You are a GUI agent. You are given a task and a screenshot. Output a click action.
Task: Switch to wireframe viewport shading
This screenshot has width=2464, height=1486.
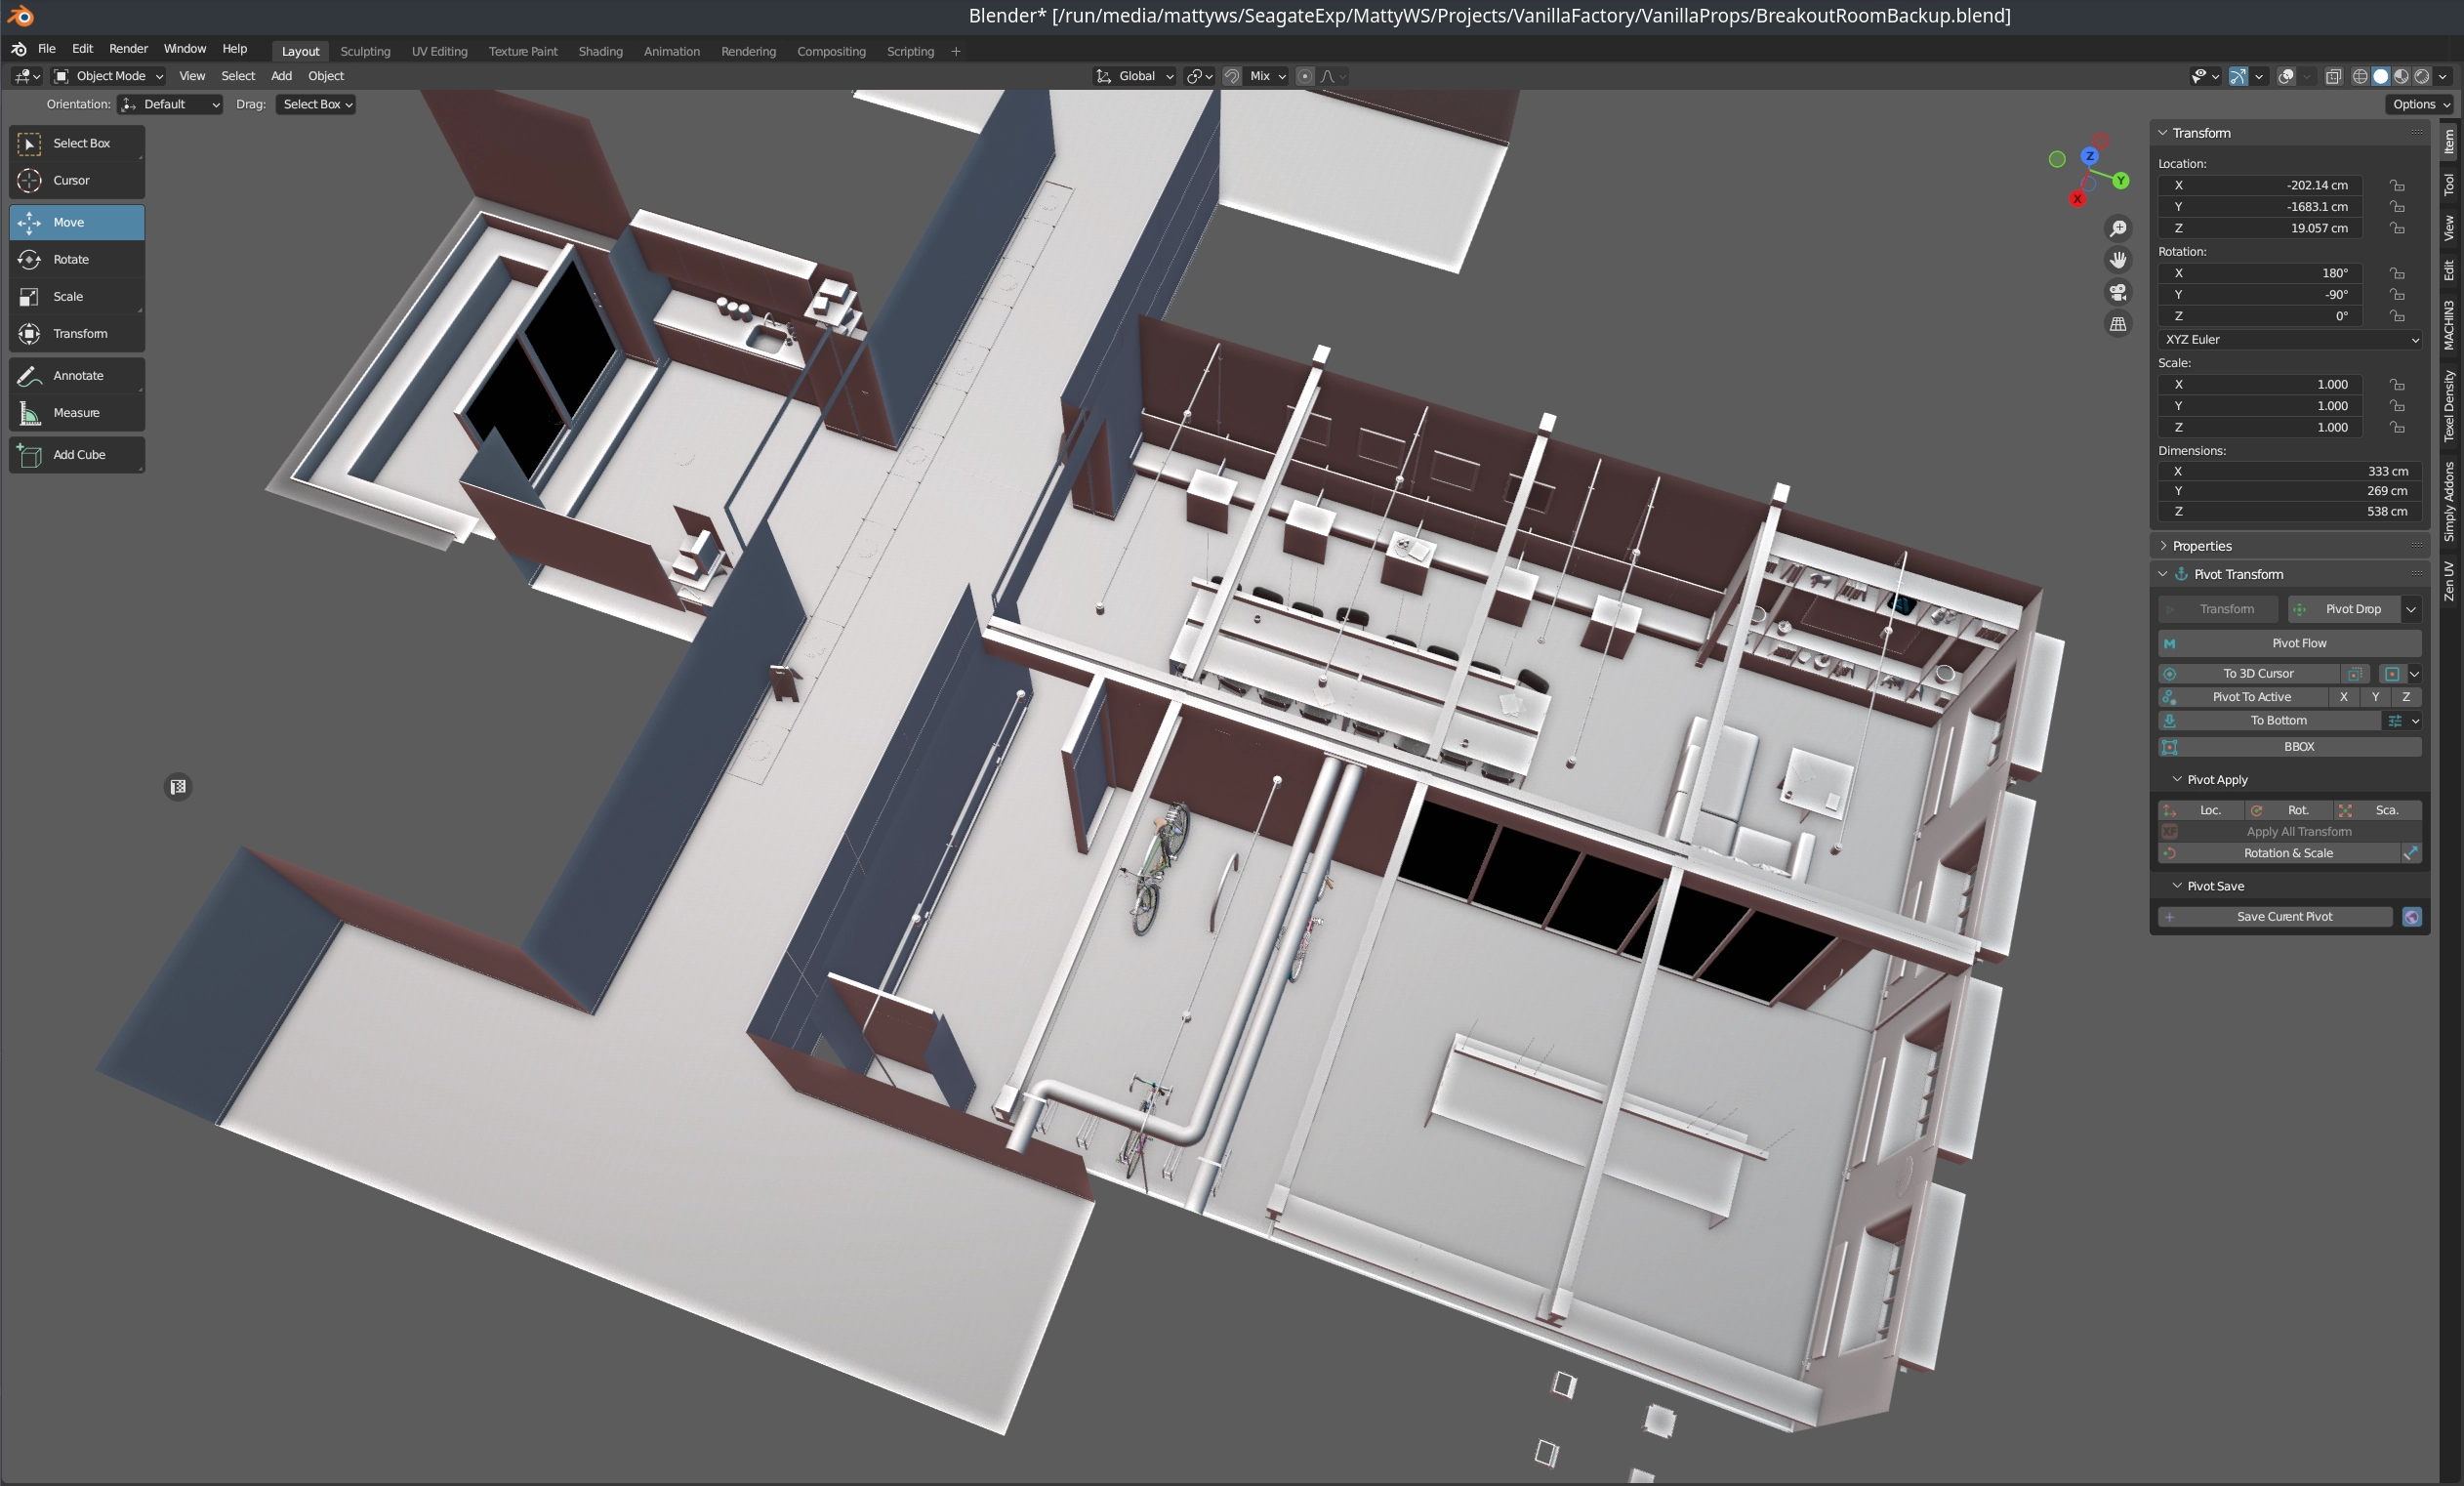[x=2360, y=76]
